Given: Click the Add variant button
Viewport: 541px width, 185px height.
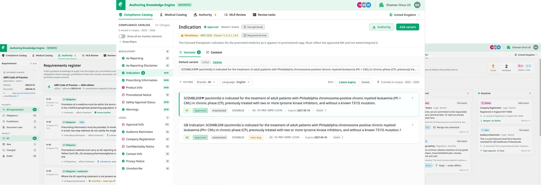Looking at the screenshot, I should coord(407,27).
